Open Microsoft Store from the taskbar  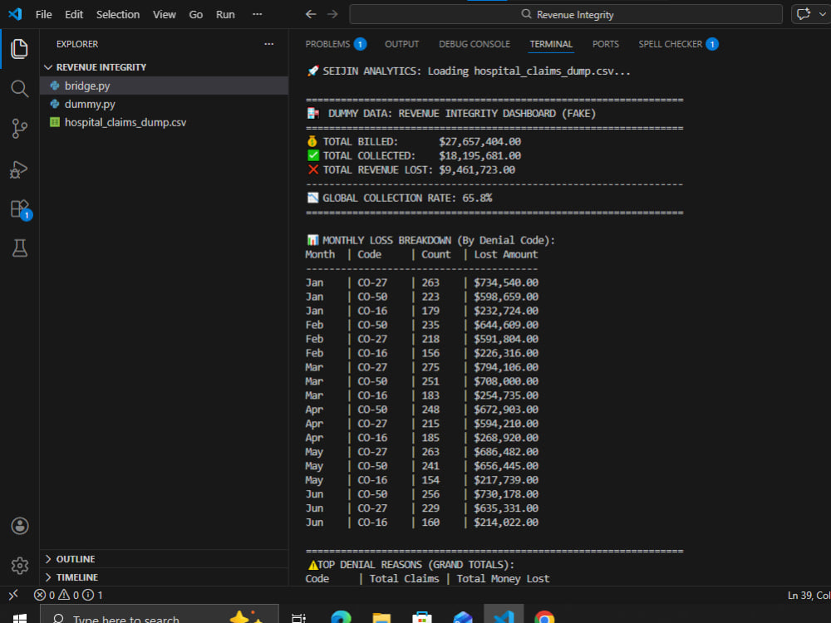point(422,617)
